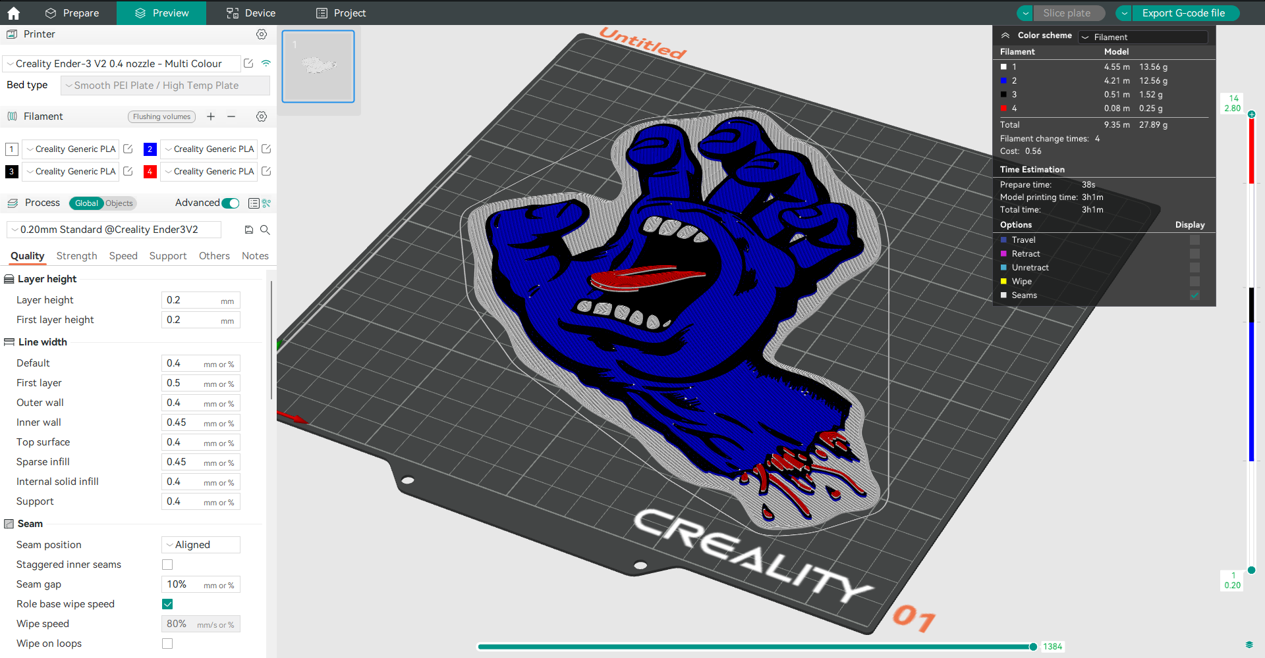Edit filament 2 preset
1265x658 pixels.
[x=266, y=149]
